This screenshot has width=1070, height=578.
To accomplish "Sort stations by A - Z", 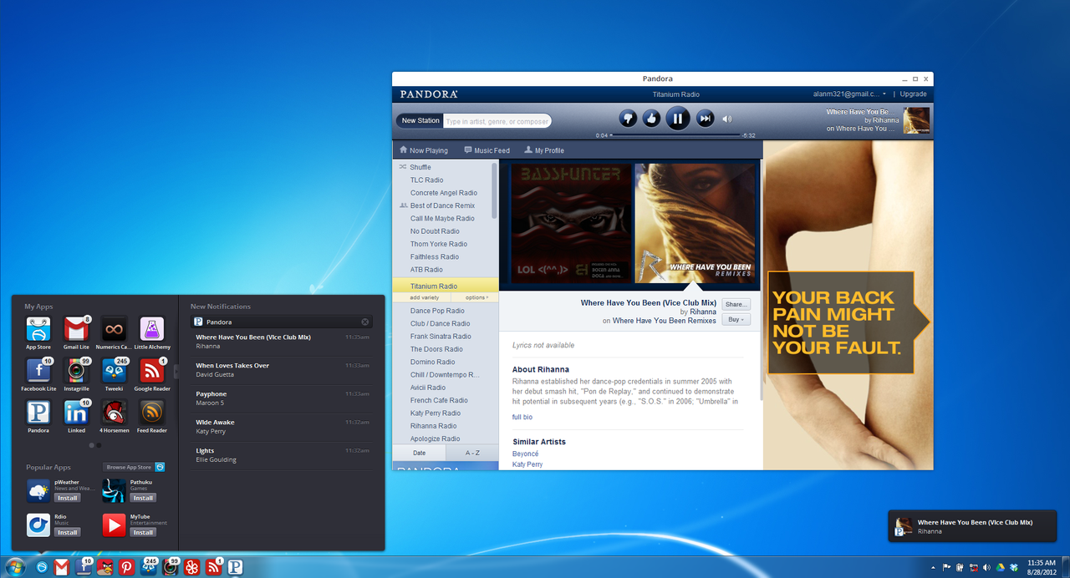I will 472,453.
